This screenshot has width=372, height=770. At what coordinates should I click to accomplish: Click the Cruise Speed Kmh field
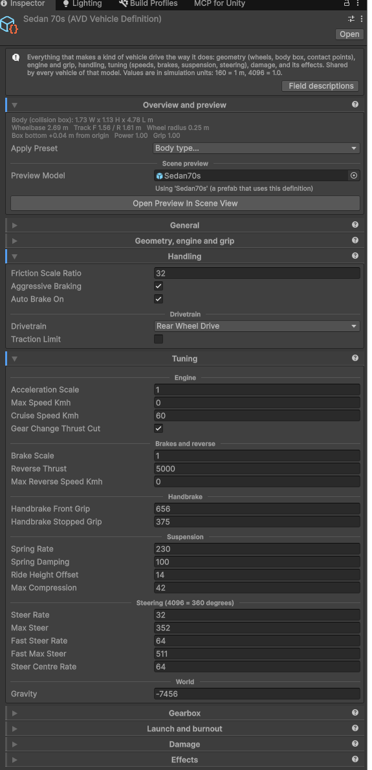coord(257,416)
